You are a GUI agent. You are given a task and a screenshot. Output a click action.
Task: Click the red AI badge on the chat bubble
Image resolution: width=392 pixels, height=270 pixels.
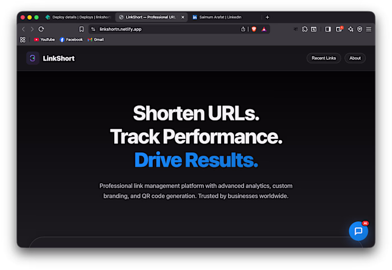click(x=365, y=224)
